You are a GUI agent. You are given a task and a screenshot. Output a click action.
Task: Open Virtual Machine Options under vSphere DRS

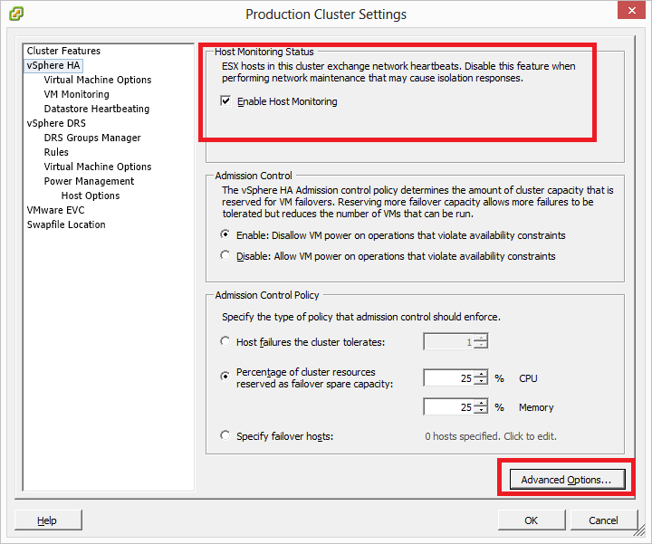pyautogui.click(x=98, y=167)
